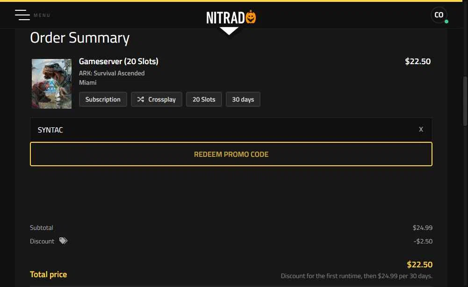Click the 'Order Summary' heading
Viewport: 468px width, 287px height.
[79, 38]
